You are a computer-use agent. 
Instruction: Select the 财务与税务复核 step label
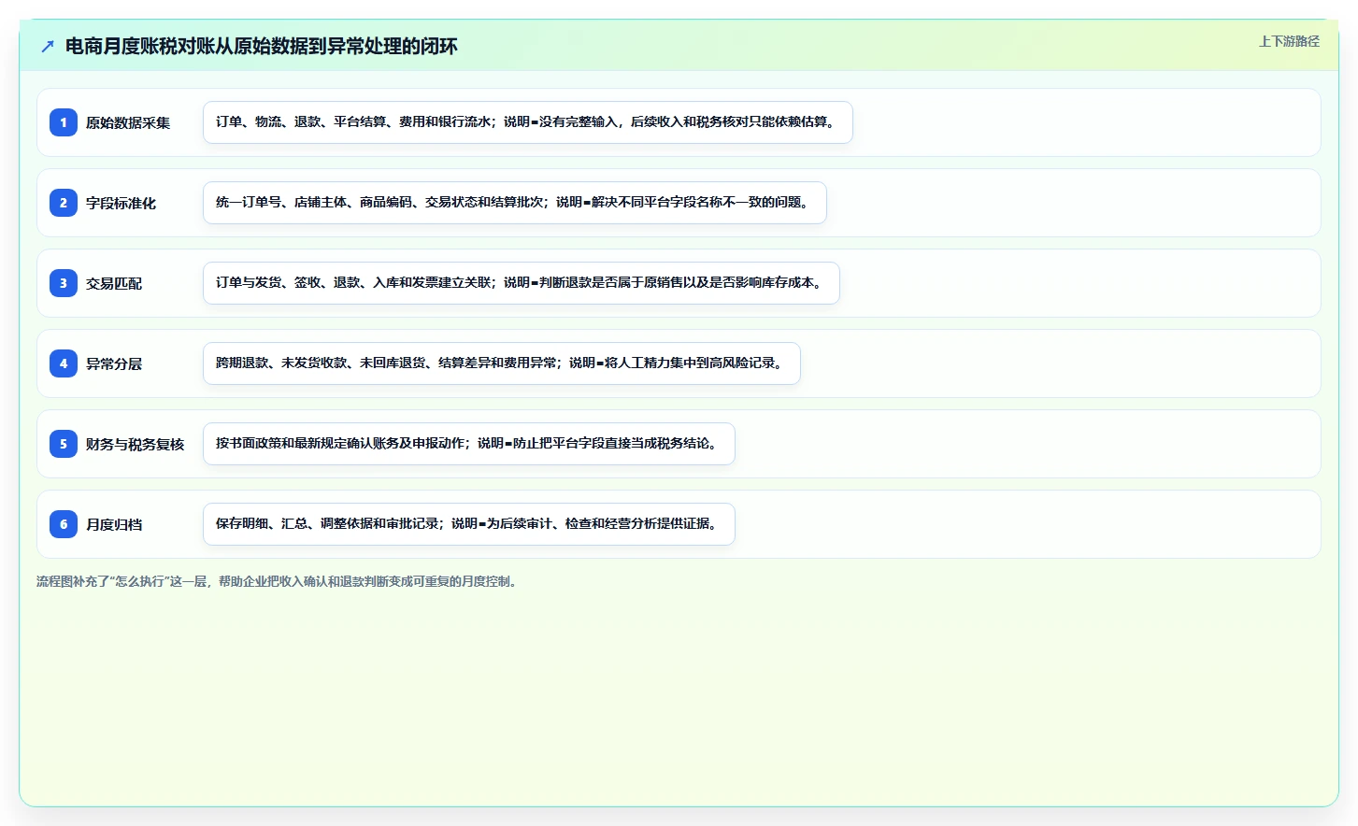(x=135, y=444)
